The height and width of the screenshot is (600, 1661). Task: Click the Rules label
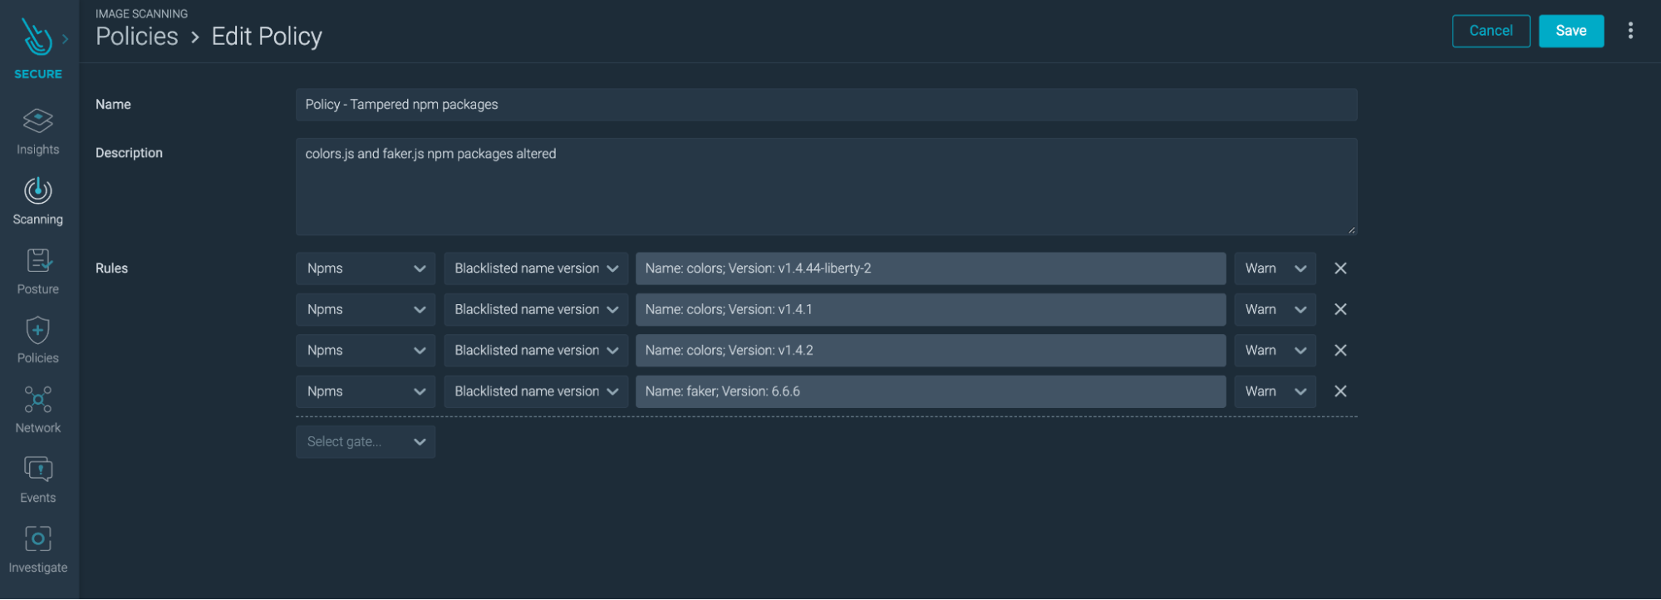pyautogui.click(x=111, y=268)
